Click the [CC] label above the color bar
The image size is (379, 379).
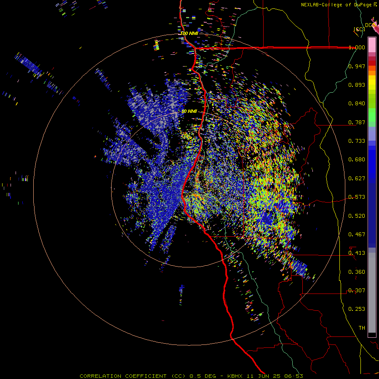point(359,29)
